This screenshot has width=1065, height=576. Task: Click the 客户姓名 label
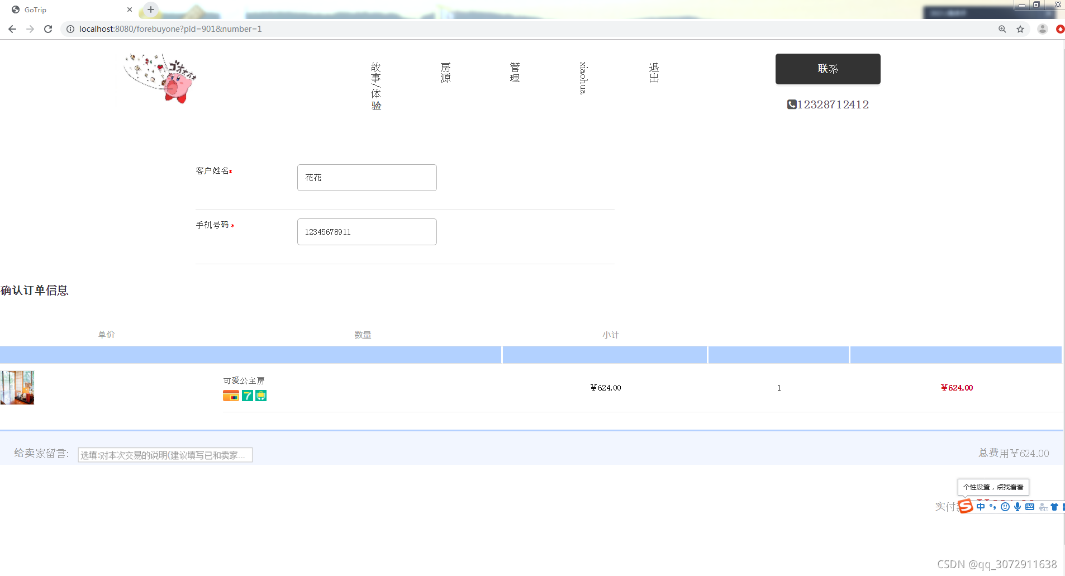pos(212,171)
